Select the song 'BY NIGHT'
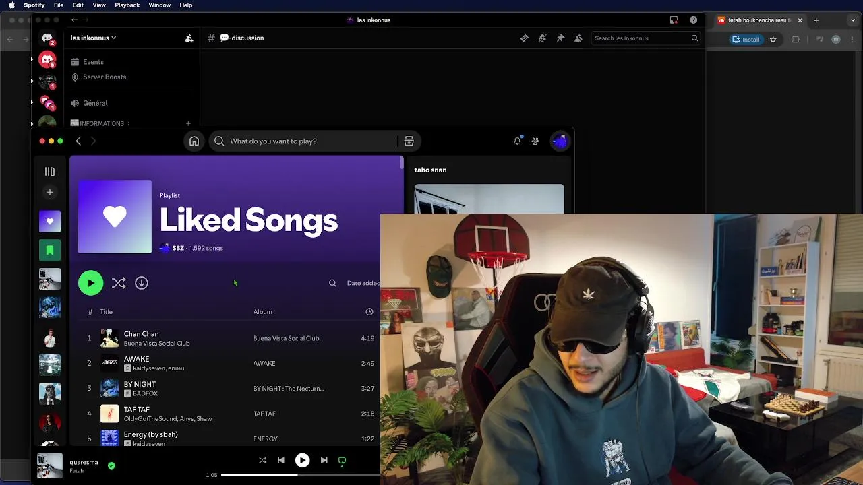The height and width of the screenshot is (485, 863). (140, 384)
